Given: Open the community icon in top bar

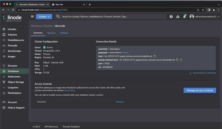Looking at the screenshot, I should 178,17.
